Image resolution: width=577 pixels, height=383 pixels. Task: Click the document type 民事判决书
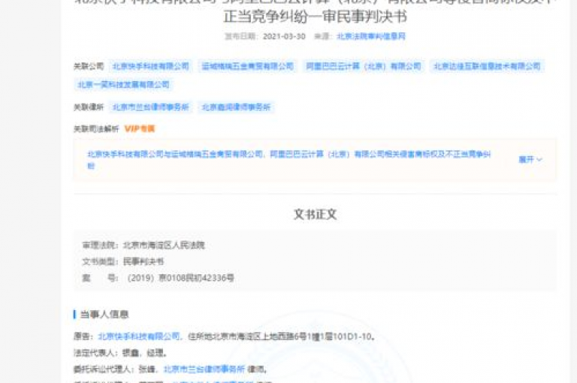(143, 261)
